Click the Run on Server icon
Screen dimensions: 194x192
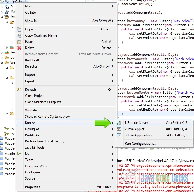119,123
